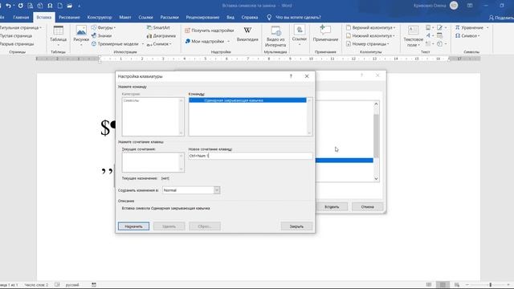This screenshot has width=514, height=289.
Task: Click the Отмена button in Symbol dialog
Action: [x=367, y=207]
